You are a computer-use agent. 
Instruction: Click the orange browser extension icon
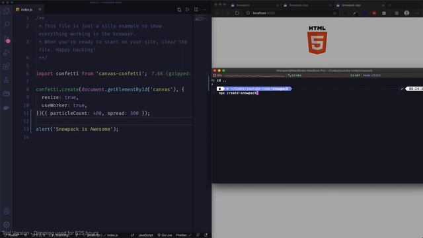pos(384,13)
